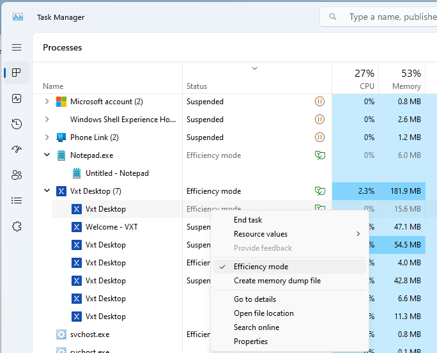437x353 pixels.
Task: Select the Processes sidebar icon
Action: click(x=17, y=73)
